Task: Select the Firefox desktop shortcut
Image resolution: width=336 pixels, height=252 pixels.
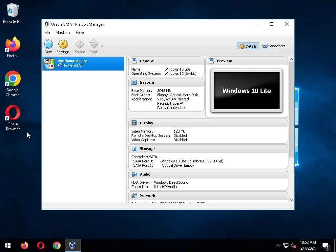Action: click(13, 47)
